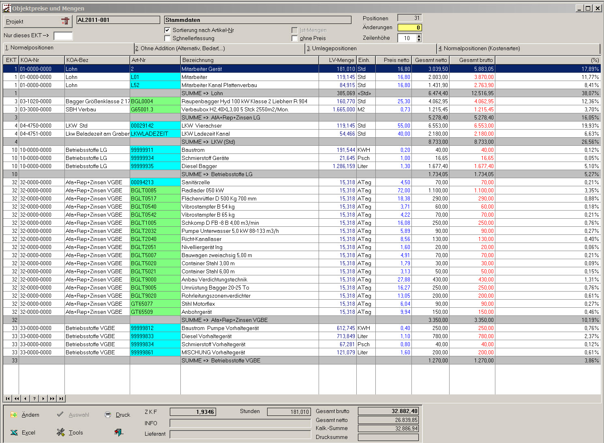Click the Nur dieses EKT input field
604x443 pixels.
(63, 36)
